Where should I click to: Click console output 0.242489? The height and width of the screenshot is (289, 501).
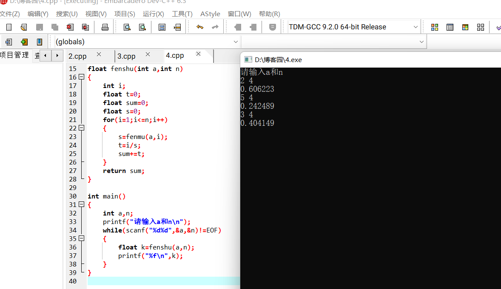pyautogui.click(x=257, y=106)
